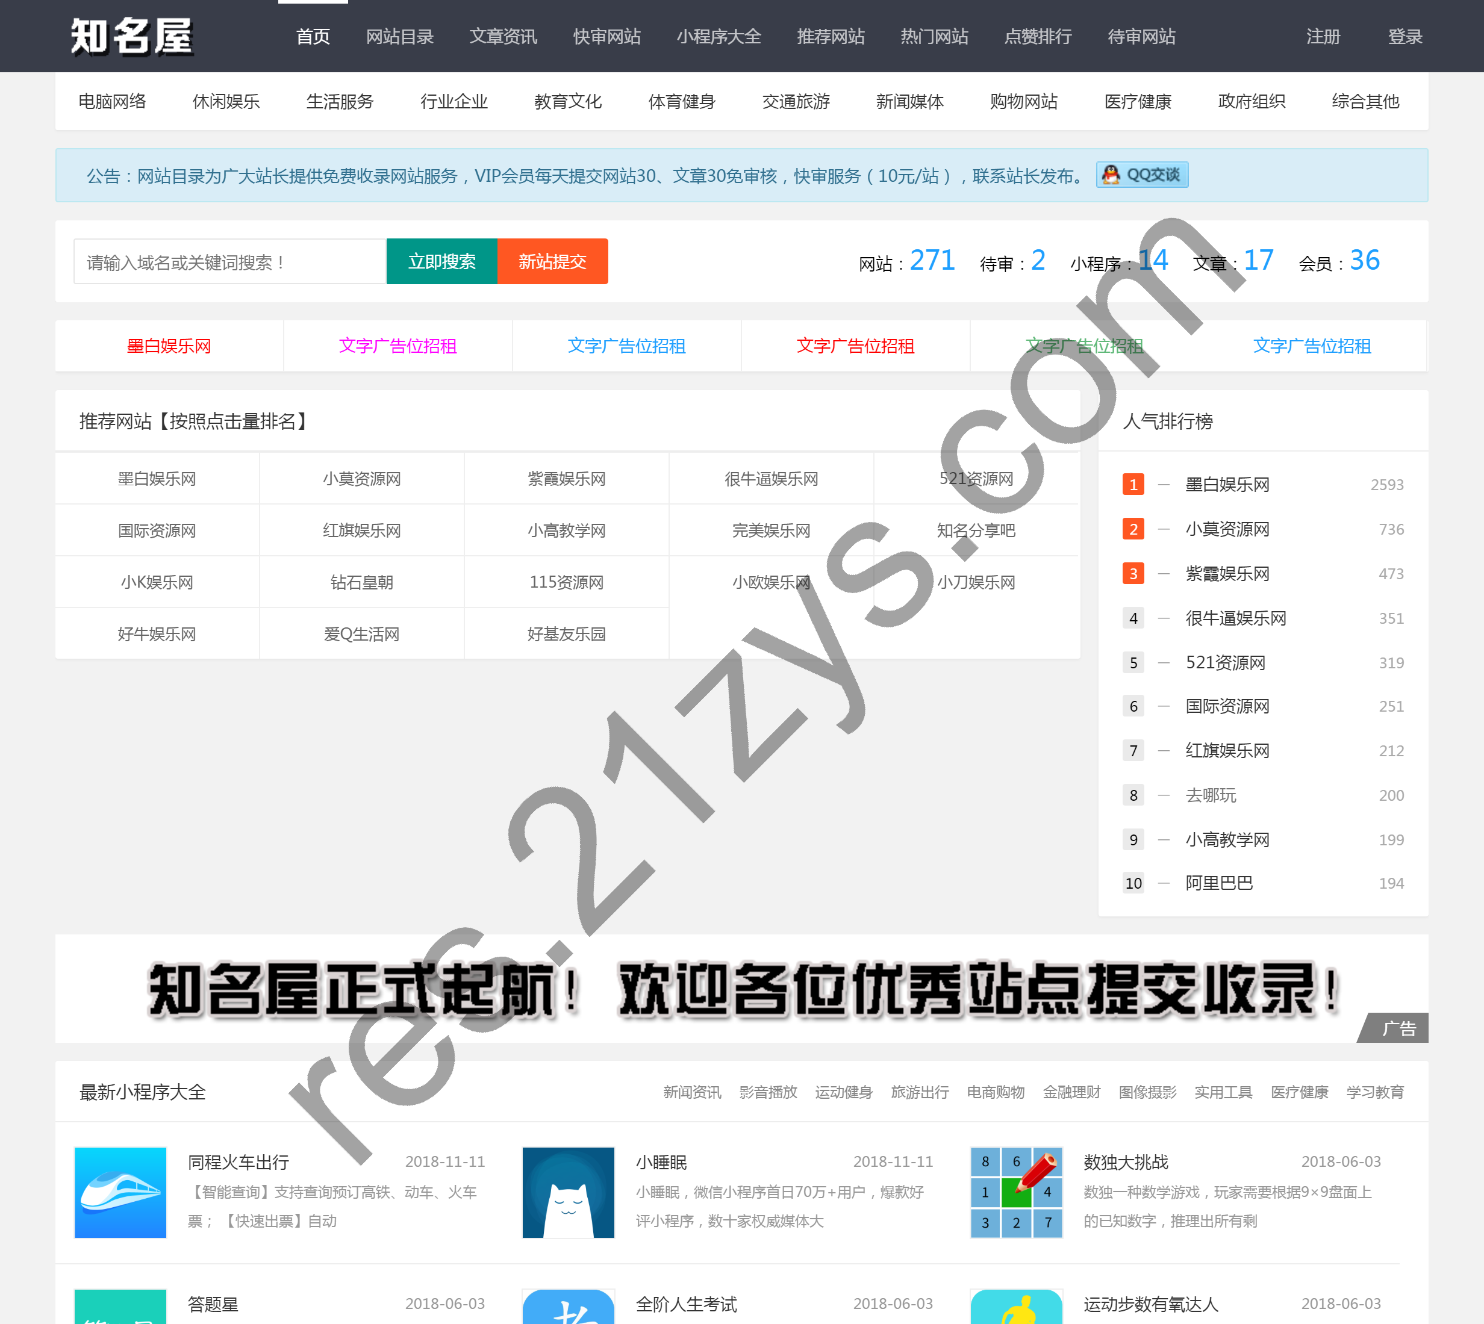The width and height of the screenshot is (1484, 1324).
Task: Focus the domain or keyword search field
Action: click(x=230, y=261)
